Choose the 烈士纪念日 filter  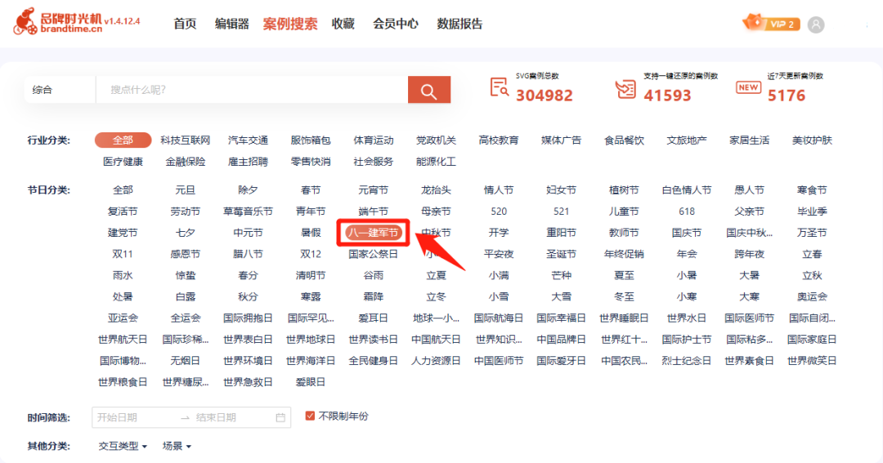coord(687,361)
